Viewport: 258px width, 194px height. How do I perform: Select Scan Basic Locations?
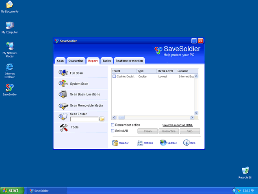[x=85, y=94]
